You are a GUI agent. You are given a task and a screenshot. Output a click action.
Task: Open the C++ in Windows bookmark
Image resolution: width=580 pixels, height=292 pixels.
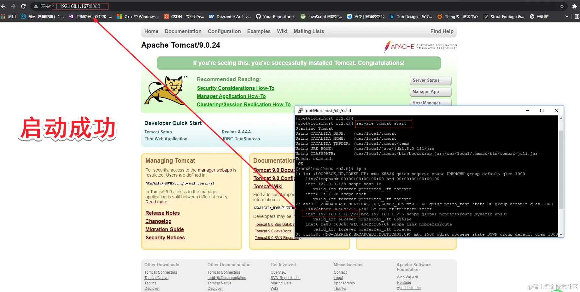click(138, 16)
